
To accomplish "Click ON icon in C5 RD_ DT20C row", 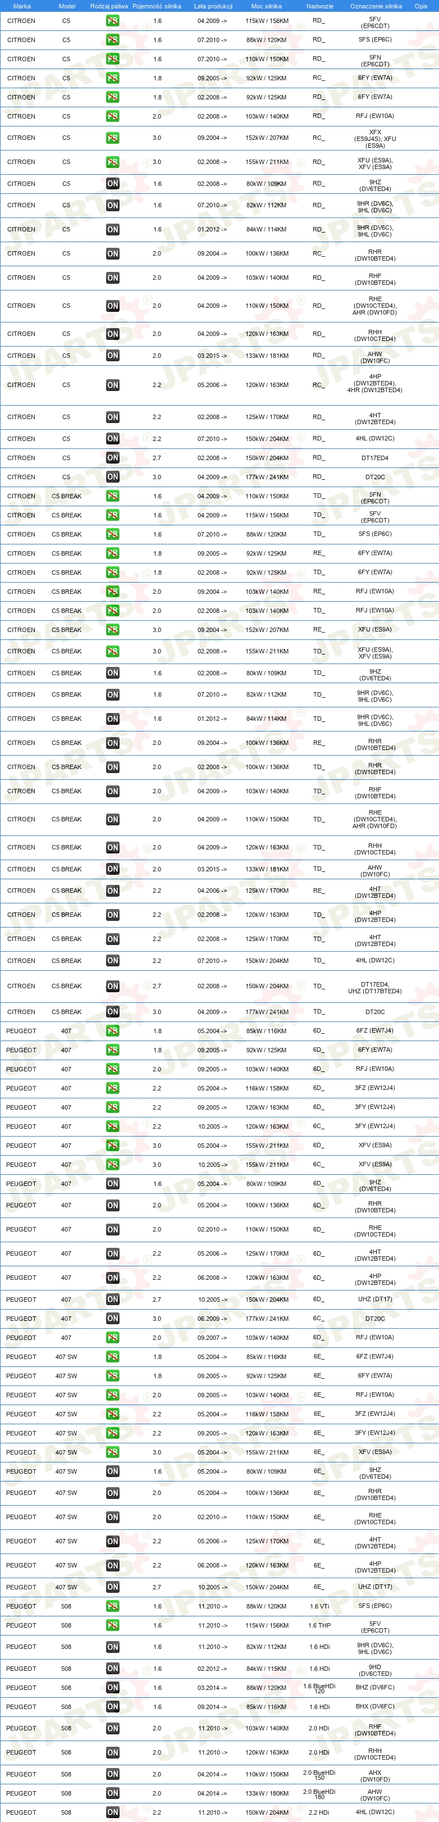I will [x=112, y=478].
